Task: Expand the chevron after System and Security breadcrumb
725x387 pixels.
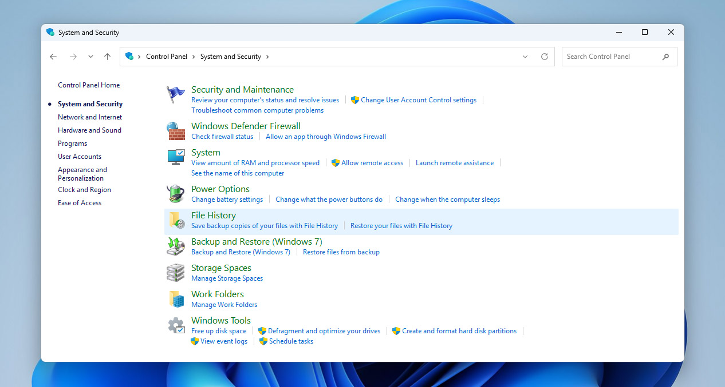Action: (x=267, y=57)
